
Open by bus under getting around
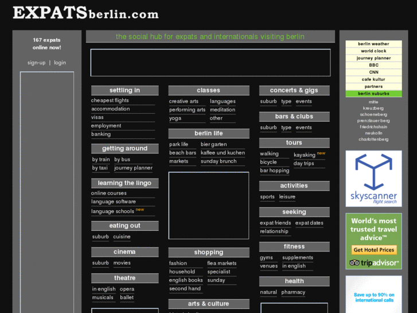[x=122, y=159]
